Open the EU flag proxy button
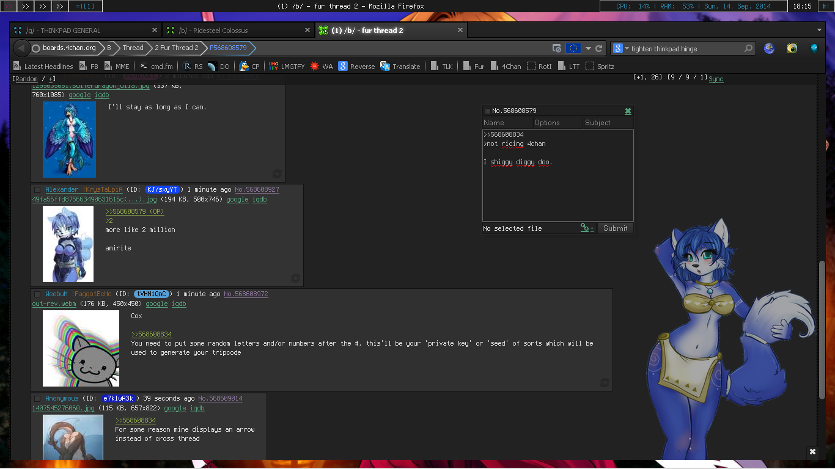This screenshot has height=469, width=835. coord(573,48)
